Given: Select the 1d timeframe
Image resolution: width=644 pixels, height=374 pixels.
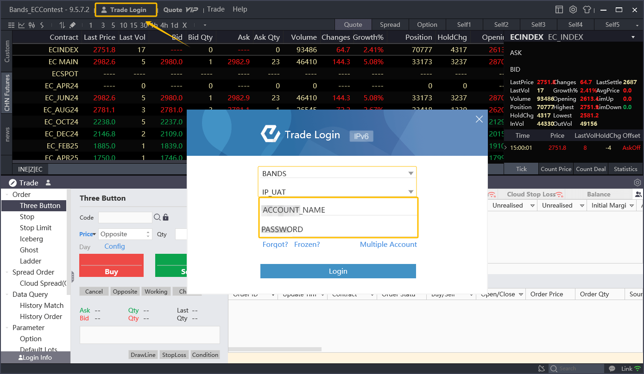Looking at the screenshot, I should 174,25.
